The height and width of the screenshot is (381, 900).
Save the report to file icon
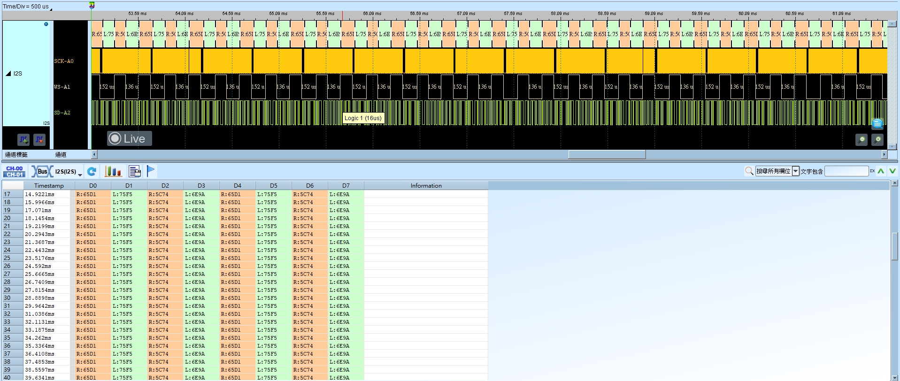135,171
